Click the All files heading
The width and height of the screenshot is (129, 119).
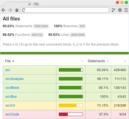tap(11, 19)
